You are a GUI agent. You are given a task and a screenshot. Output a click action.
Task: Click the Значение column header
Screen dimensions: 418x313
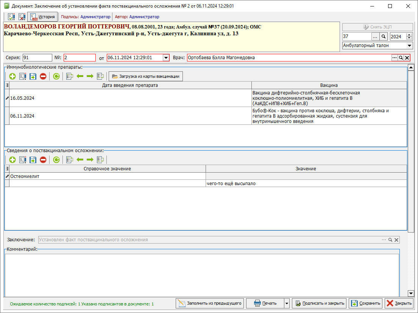(x=306, y=169)
